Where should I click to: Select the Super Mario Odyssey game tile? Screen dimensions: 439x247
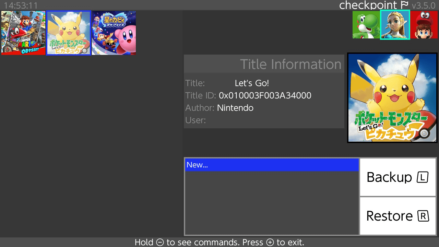click(23, 33)
